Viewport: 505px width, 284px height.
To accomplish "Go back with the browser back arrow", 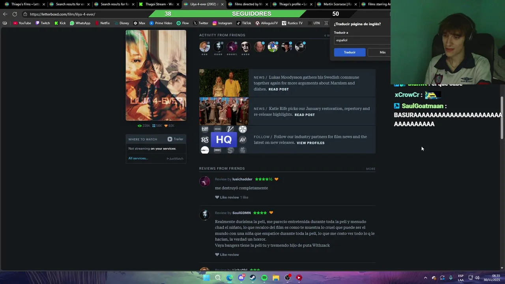I will (x=5, y=14).
